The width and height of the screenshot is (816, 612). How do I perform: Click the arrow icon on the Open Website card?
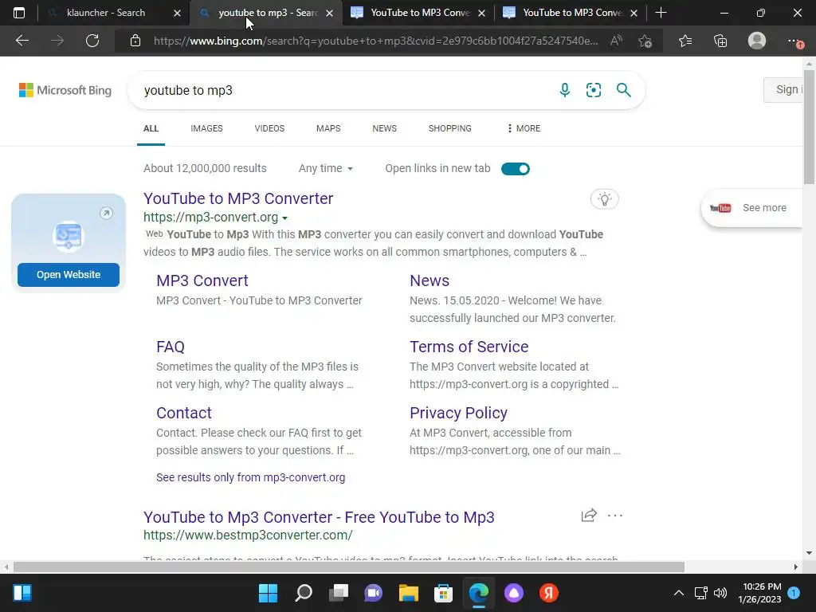click(x=106, y=213)
